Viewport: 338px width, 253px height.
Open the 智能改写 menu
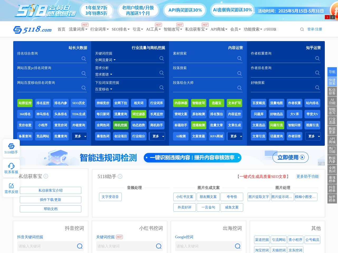pos(173,29)
